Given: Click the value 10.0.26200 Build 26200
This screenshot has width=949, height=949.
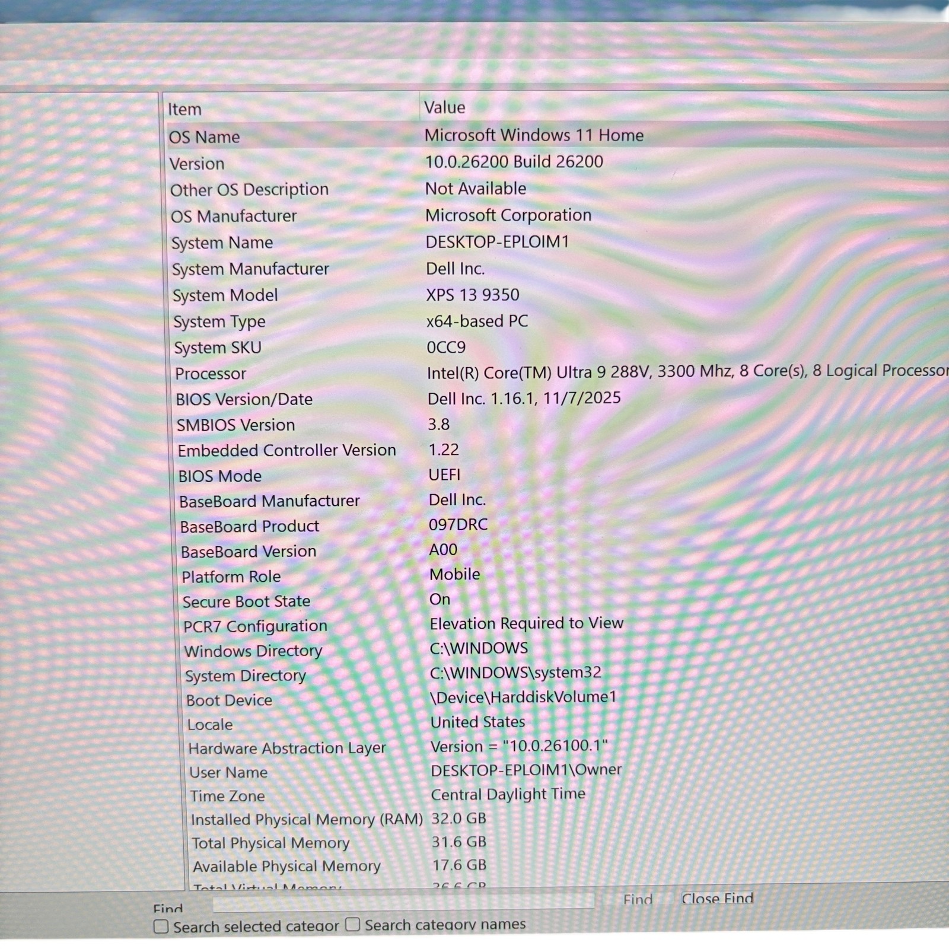Looking at the screenshot, I should click(x=514, y=162).
